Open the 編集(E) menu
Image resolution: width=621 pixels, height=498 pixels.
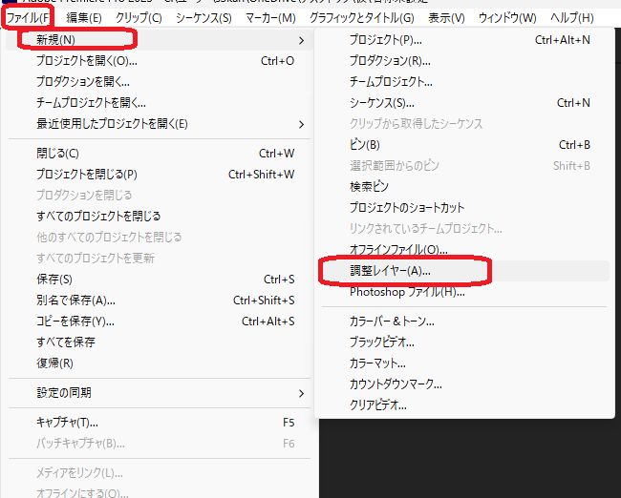pos(84,18)
